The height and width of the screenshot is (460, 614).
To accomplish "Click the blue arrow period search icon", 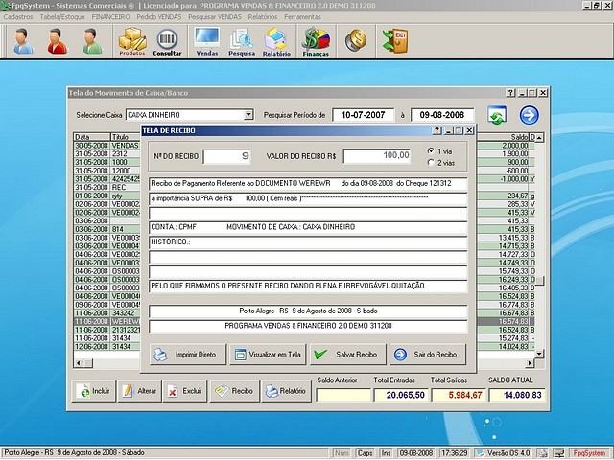I will (529, 115).
